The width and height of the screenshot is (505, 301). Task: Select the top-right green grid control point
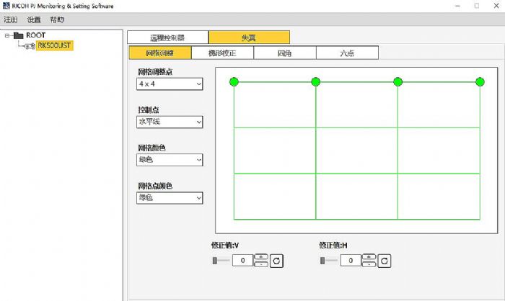click(x=480, y=81)
